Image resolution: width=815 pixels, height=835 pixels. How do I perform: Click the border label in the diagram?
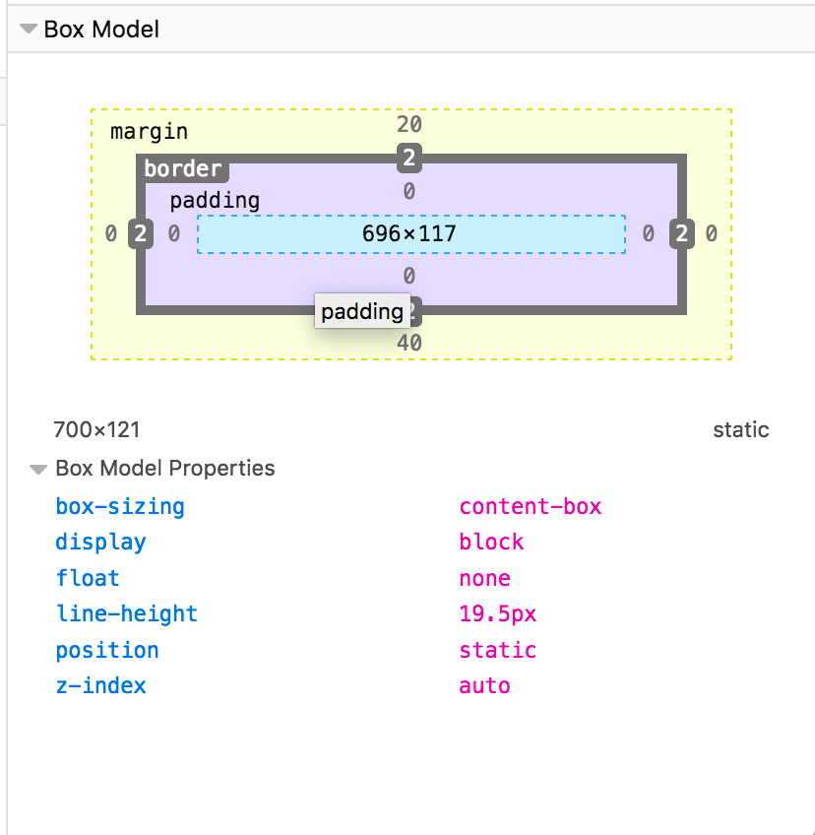click(x=183, y=168)
